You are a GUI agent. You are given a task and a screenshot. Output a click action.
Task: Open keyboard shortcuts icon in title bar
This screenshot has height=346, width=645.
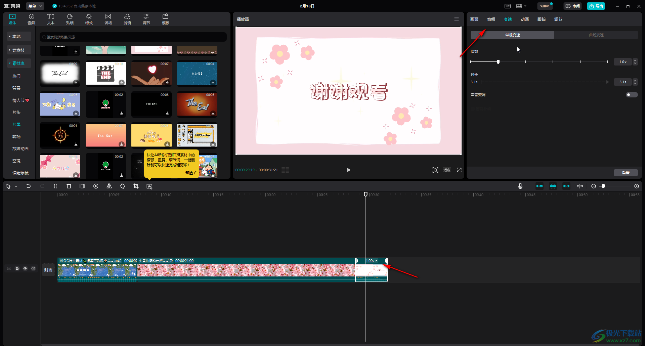(508, 6)
